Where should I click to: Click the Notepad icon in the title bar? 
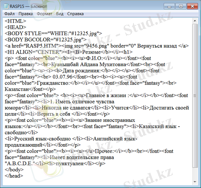6,6
